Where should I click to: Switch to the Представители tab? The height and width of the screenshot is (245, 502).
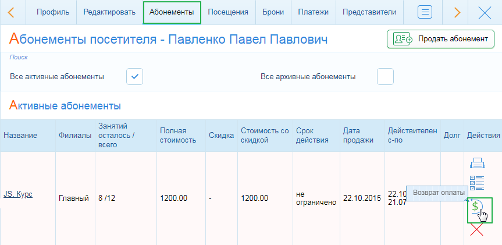369,12
